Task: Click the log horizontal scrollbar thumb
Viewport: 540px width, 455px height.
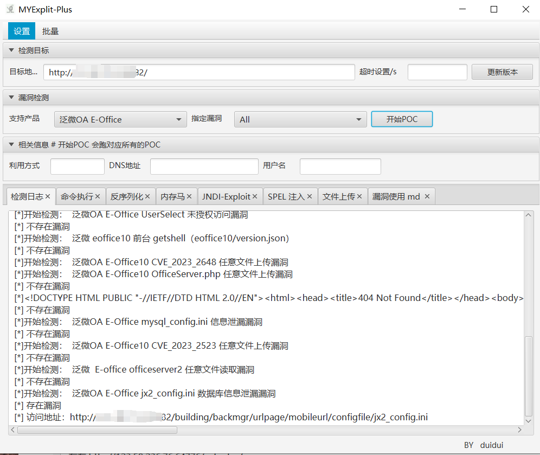Action: pyautogui.click(x=98, y=430)
